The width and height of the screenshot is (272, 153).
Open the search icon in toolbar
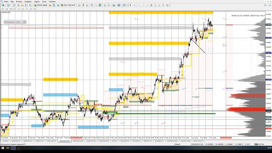click(x=265, y=5)
